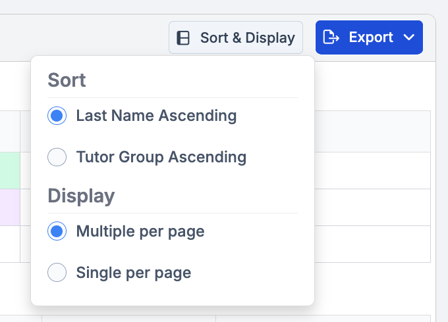Image resolution: width=448 pixels, height=322 pixels.
Task: Open the Sort & Display menu
Action: (x=236, y=37)
